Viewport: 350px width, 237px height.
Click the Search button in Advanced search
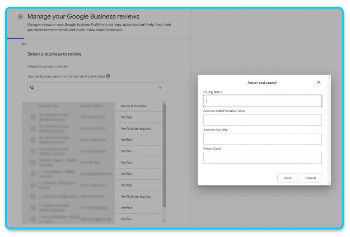[311, 178]
